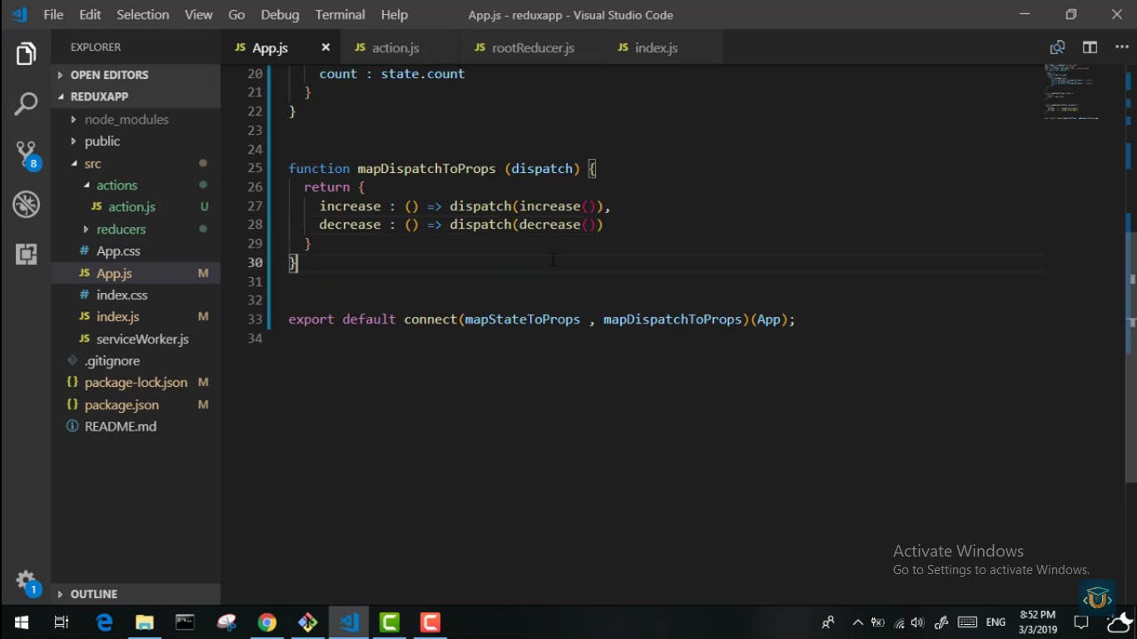Open the Windows Start menu
This screenshot has height=639, width=1137.
(x=22, y=622)
